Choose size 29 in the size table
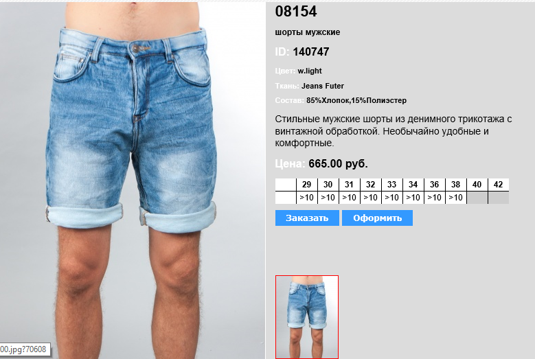Image resolution: width=535 pixels, height=359 pixels. (x=307, y=185)
